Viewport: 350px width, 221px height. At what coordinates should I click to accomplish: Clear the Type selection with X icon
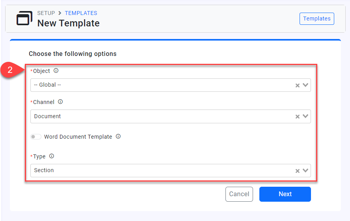point(298,171)
